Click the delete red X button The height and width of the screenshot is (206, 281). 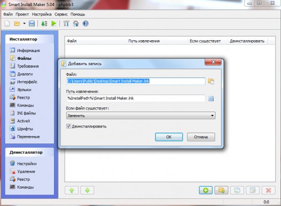tap(268, 190)
